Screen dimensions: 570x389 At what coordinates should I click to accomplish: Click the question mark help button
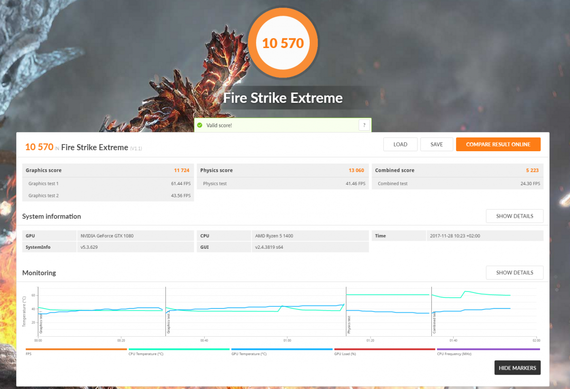coord(364,125)
